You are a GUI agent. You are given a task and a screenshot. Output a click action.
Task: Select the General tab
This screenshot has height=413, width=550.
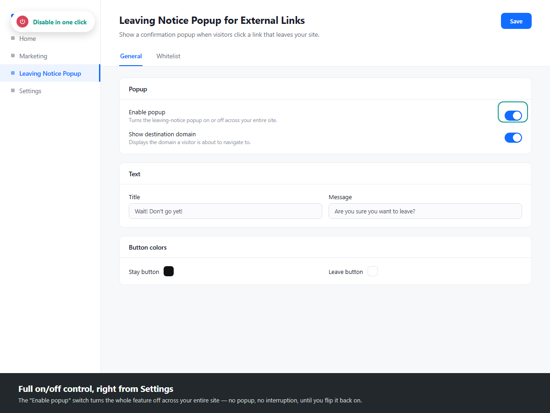131,56
